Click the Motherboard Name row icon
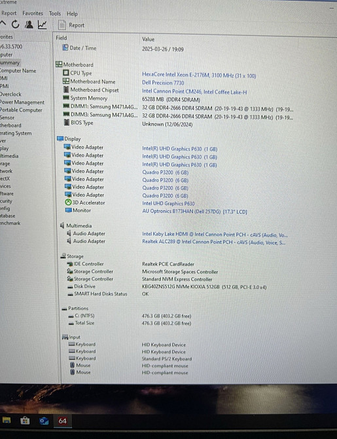Viewport: 337px width, 439px height. point(66,81)
